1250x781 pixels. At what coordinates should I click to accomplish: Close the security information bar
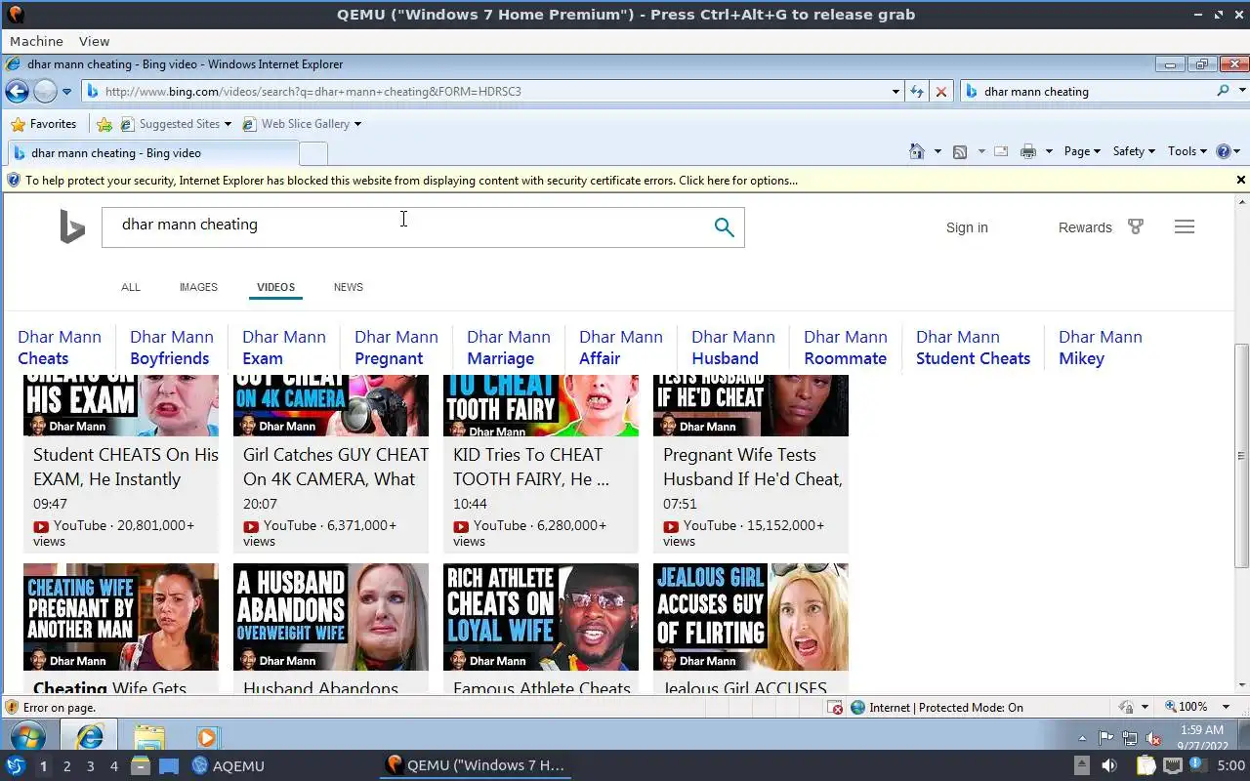1241,180
